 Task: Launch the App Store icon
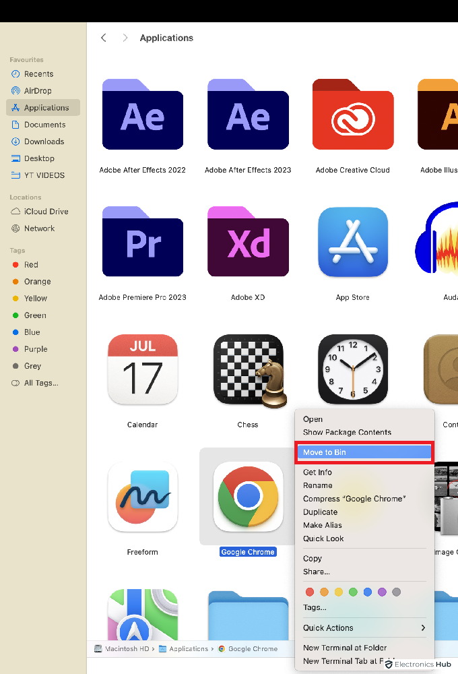point(353,242)
